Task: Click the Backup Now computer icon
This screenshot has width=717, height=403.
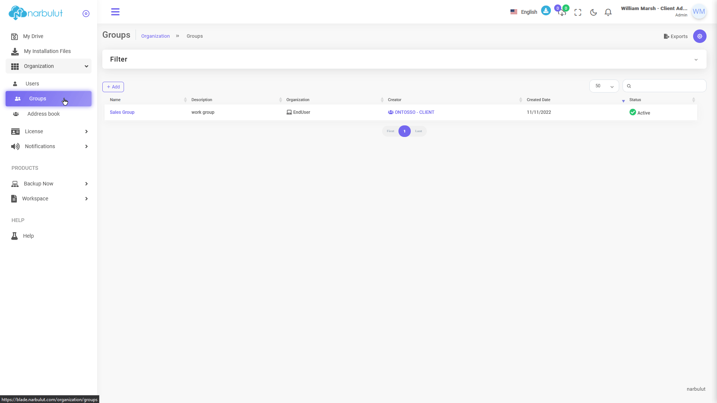Action: pyautogui.click(x=15, y=184)
